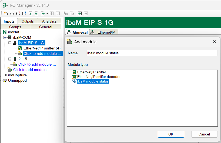
Task: Click the Export toolbar icon, arrow out of page
Action: [43, 13]
